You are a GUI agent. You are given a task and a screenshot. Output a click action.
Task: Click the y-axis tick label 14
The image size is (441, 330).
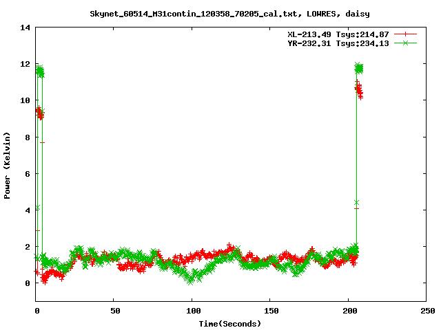pos(25,27)
